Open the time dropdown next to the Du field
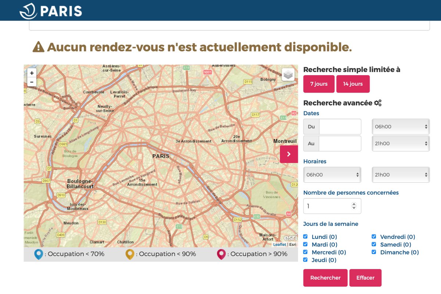This screenshot has height=294, width=441. pyautogui.click(x=400, y=126)
